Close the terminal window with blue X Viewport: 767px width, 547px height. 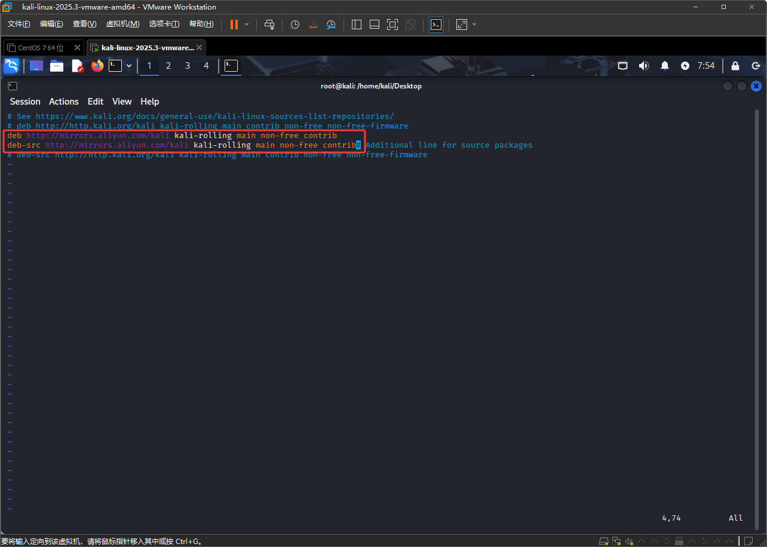pyautogui.click(x=756, y=86)
